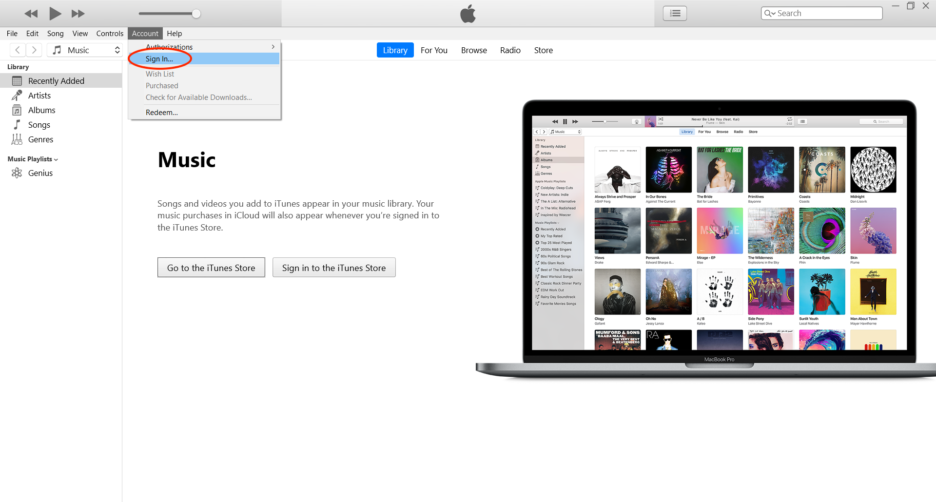Go forward with the right arrow

point(34,50)
